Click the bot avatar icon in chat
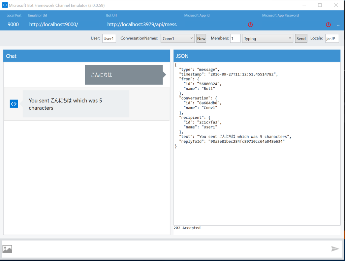This screenshot has height=261, width=345. point(14,104)
